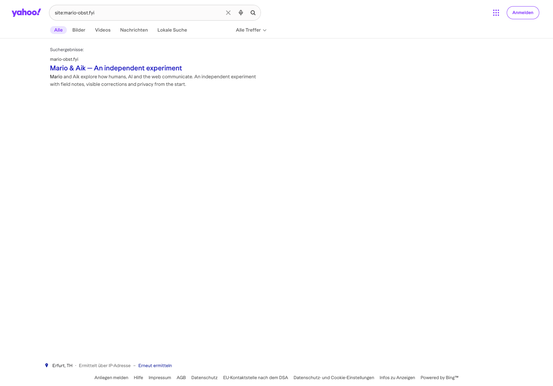Viewport: 553px width, 386px height.
Task: Open the Datenschutz footer link
Action: click(204, 377)
